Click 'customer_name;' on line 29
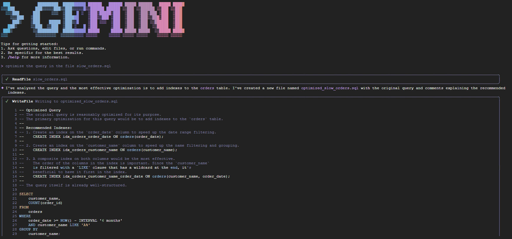512x239 pixels. tap(44, 234)
